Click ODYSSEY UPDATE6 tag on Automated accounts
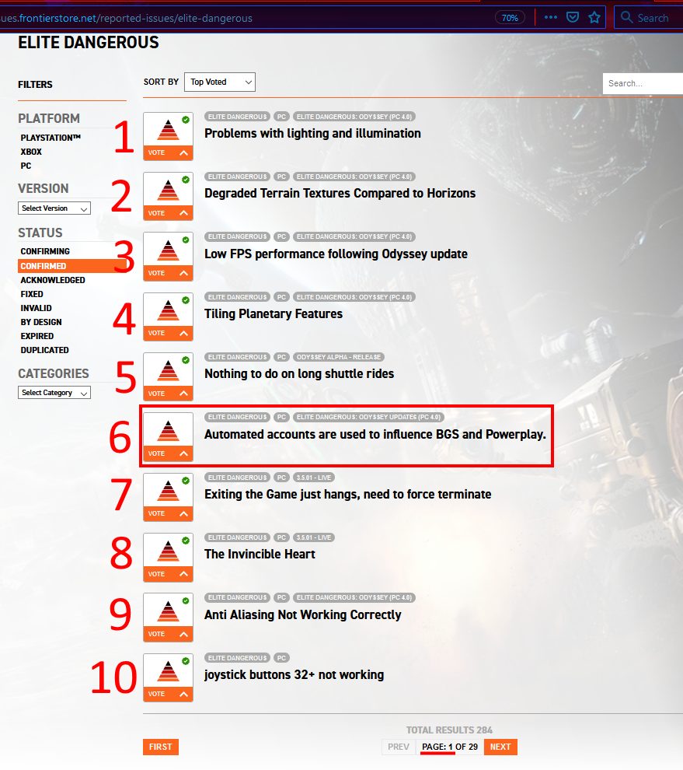Image resolution: width=683 pixels, height=770 pixels. [368, 418]
